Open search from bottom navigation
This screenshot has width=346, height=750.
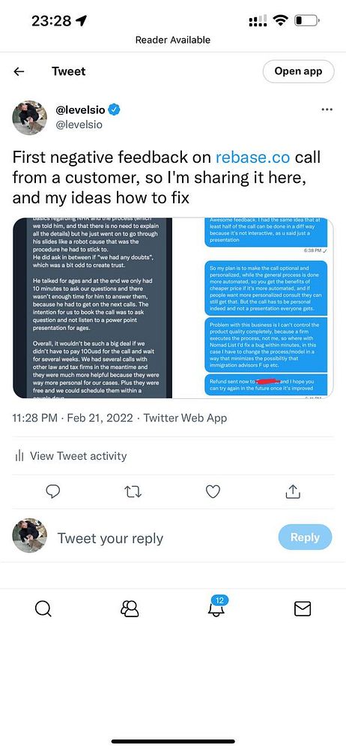pos(43,608)
